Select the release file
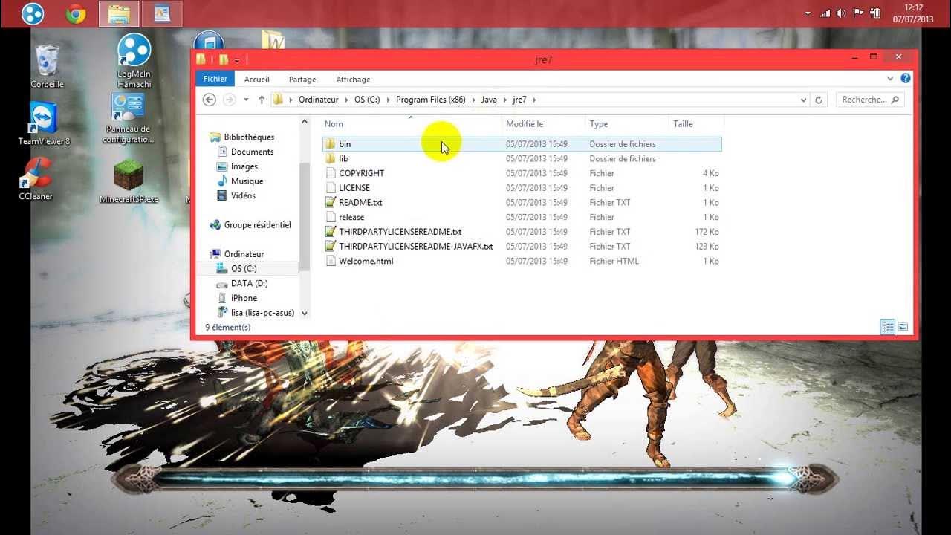The image size is (951, 535). tap(522, 217)
